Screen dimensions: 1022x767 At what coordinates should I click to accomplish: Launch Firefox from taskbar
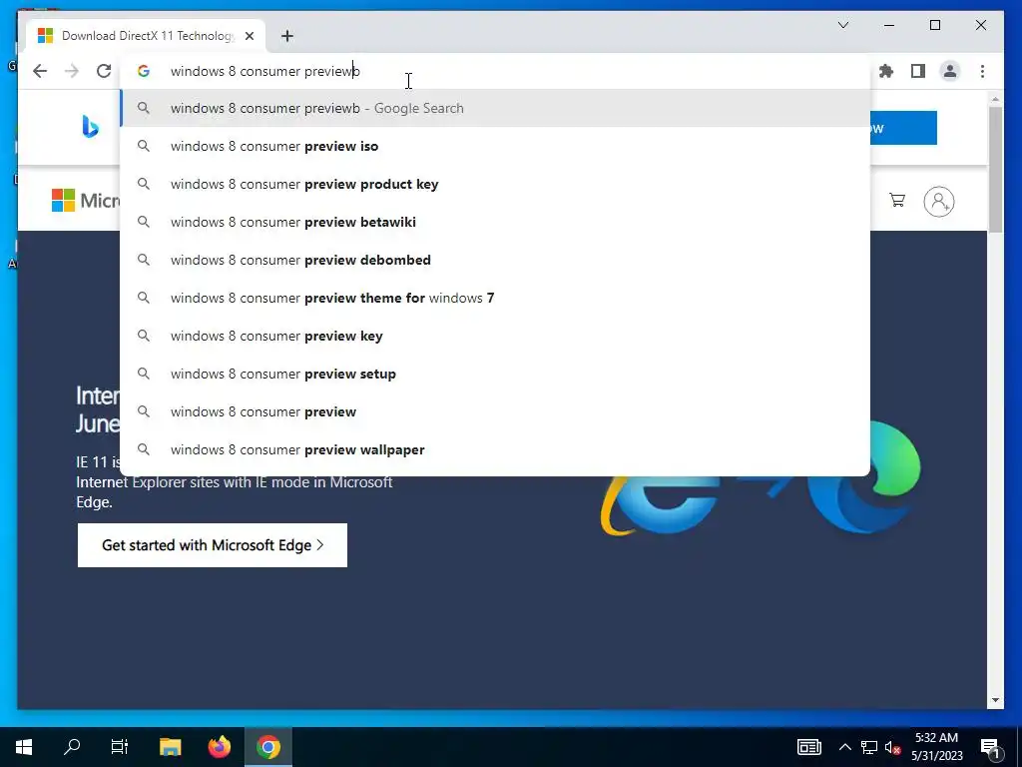tap(219, 747)
